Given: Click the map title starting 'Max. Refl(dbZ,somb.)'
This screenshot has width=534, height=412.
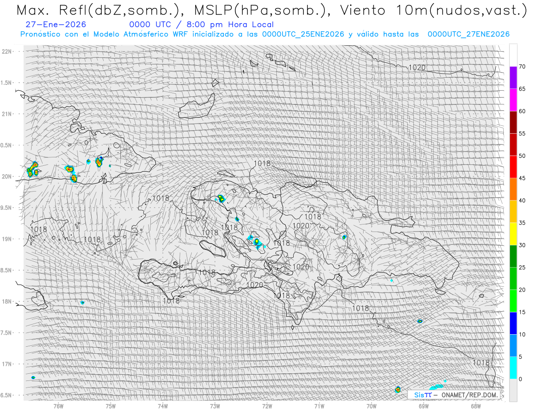Looking at the screenshot, I should (x=271, y=10).
